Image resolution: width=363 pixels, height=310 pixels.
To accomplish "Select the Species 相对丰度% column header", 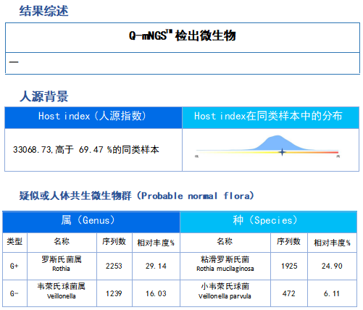I will coord(332,242).
